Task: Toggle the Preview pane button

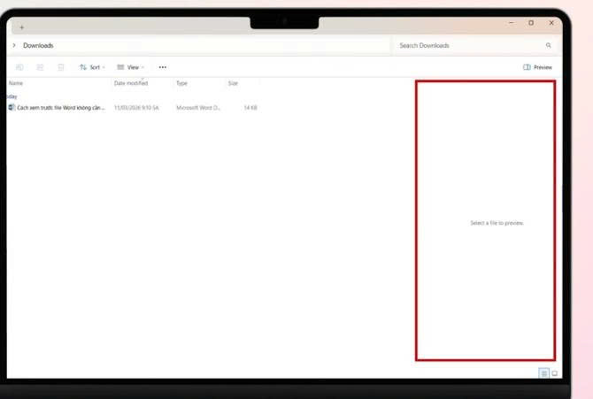Action: pyautogui.click(x=537, y=67)
